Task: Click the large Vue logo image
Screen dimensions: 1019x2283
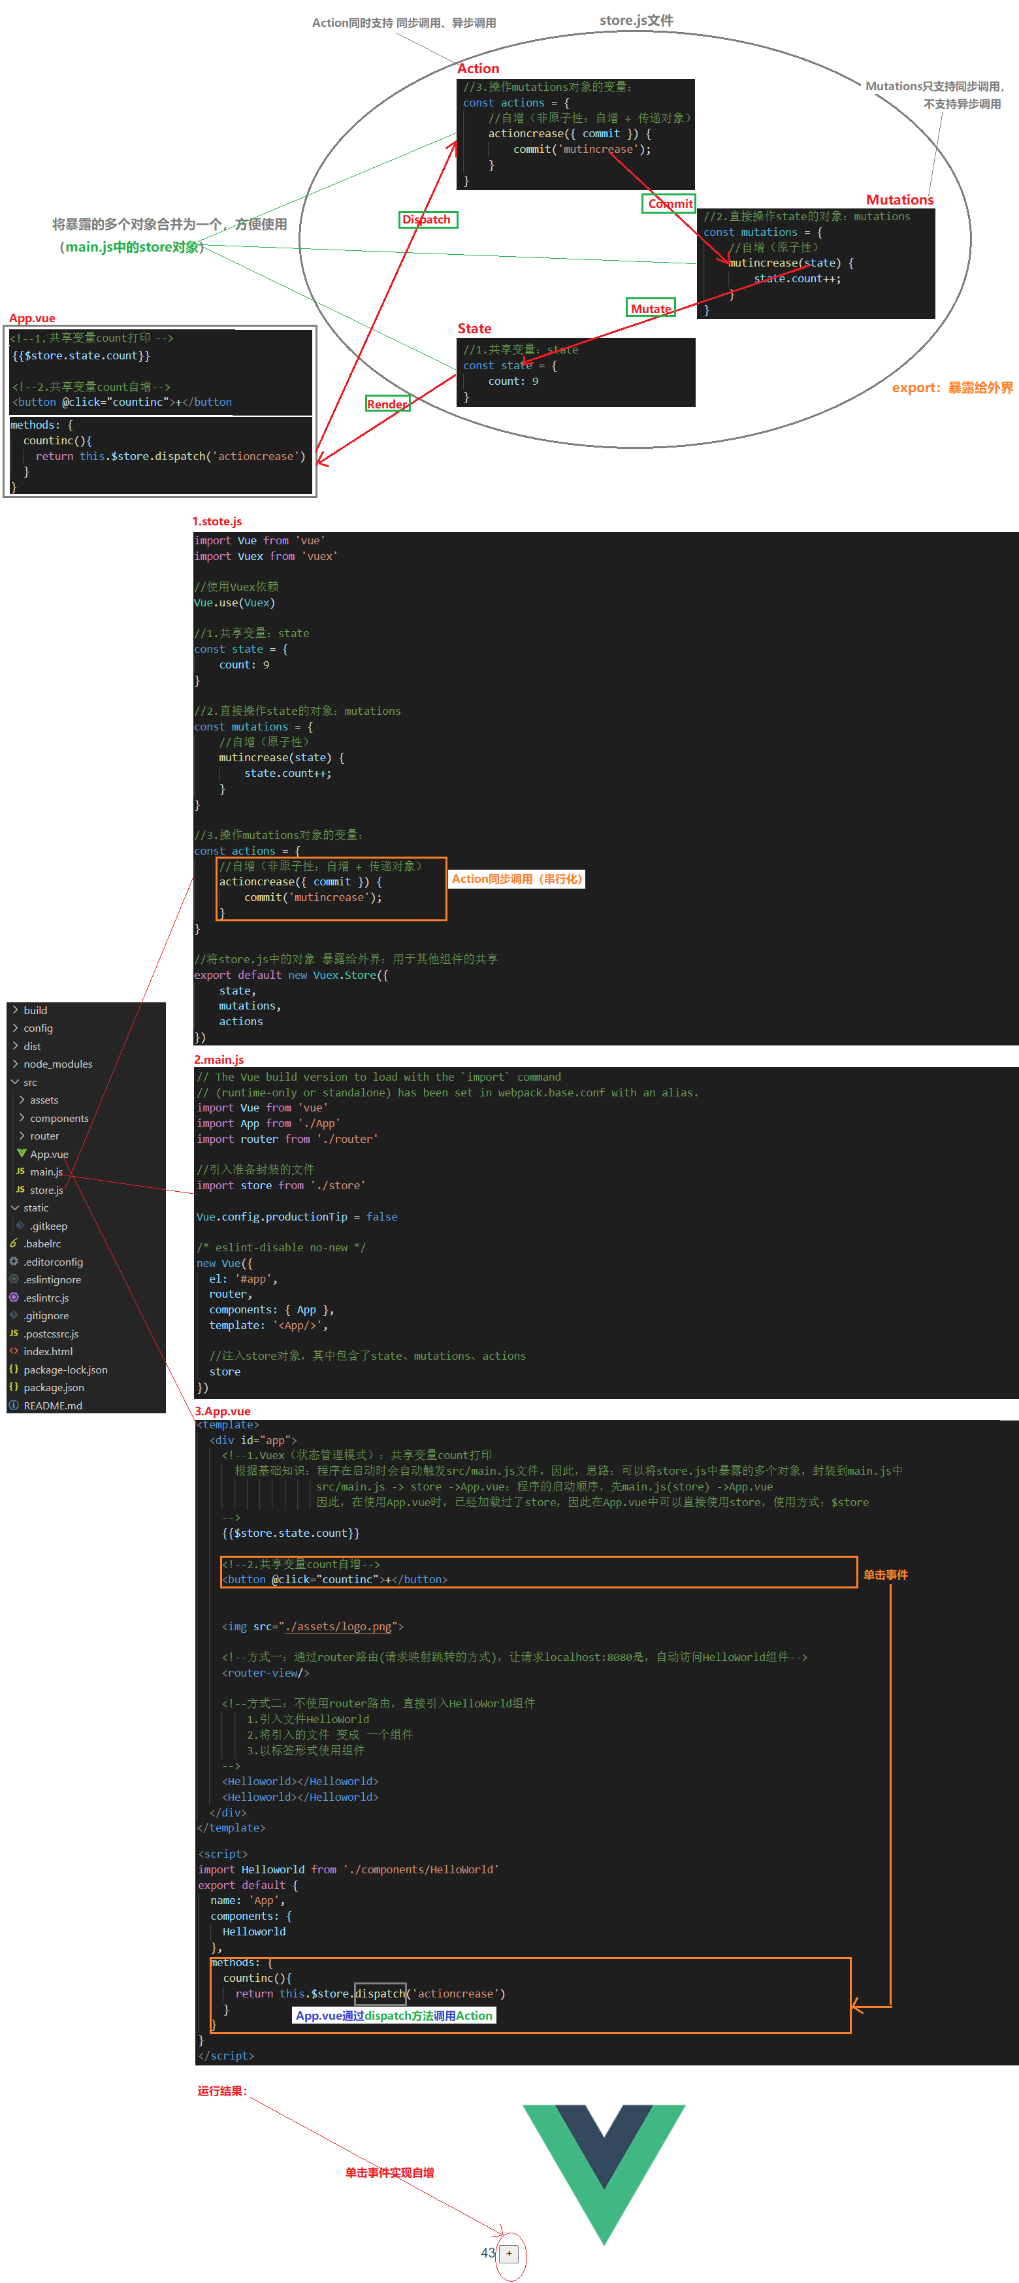Action: (x=604, y=2168)
